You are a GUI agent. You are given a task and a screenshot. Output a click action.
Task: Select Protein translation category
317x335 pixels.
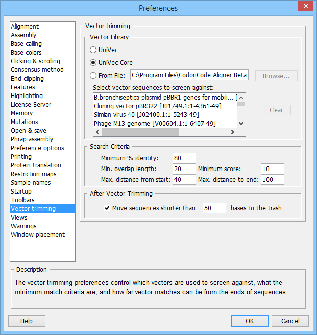[x=42, y=165]
